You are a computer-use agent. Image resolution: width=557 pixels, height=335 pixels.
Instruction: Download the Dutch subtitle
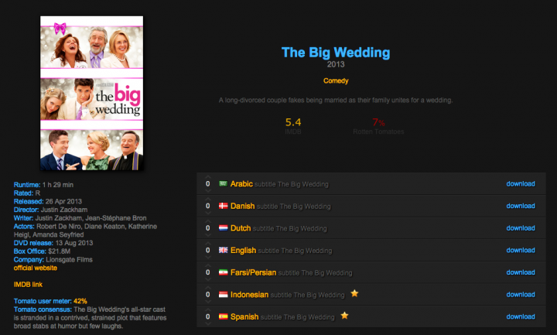521,228
